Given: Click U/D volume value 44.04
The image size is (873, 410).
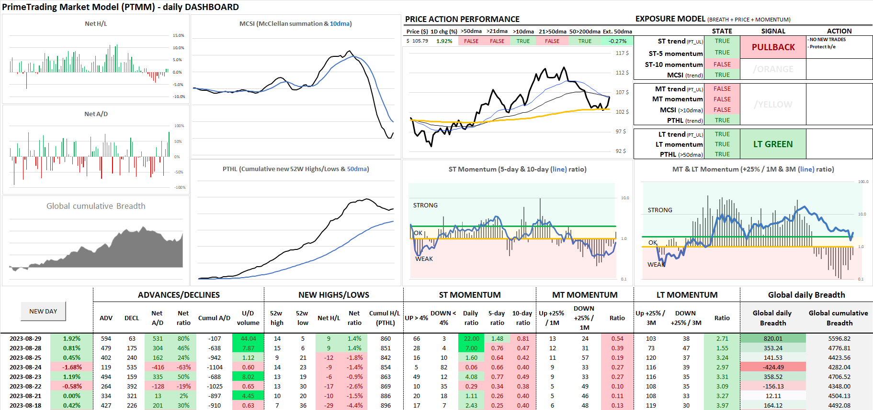Looking at the screenshot, I should coord(248,338).
